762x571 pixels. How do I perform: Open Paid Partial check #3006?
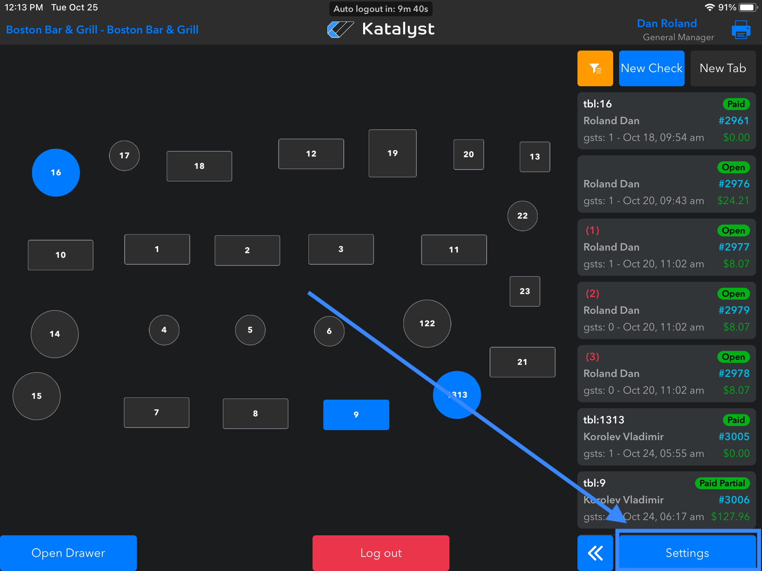(666, 500)
